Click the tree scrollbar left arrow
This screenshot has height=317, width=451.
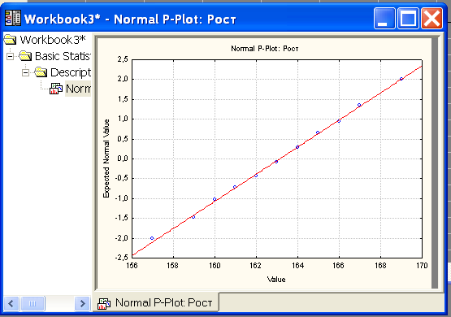click(x=11, y=303)
